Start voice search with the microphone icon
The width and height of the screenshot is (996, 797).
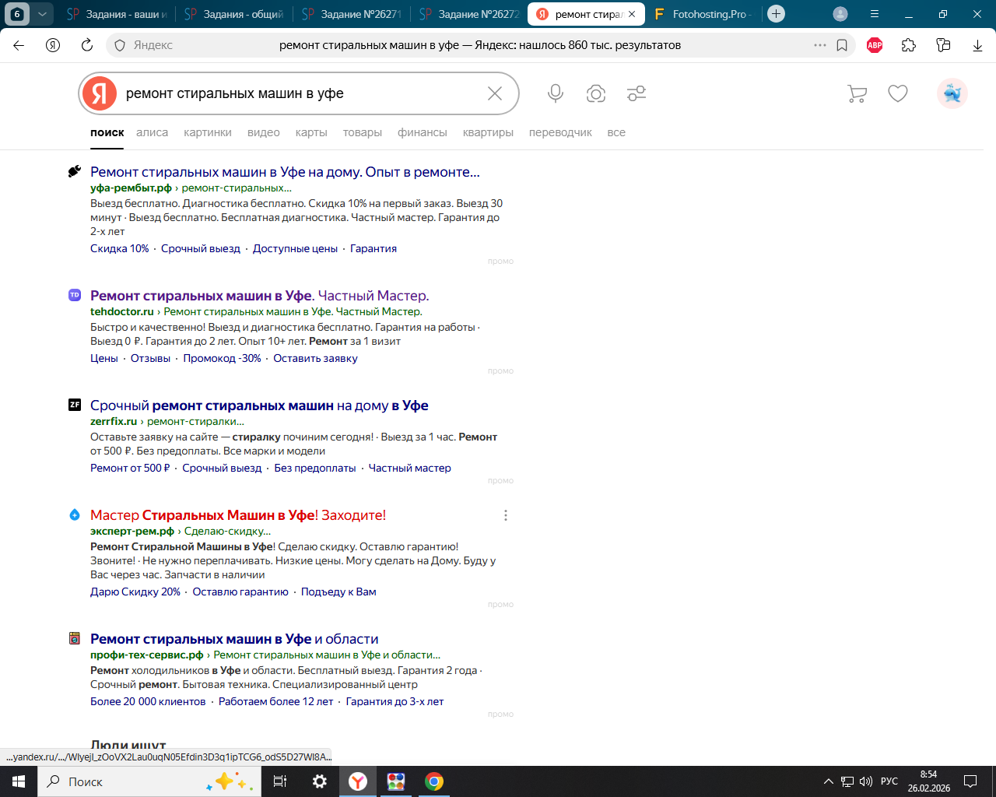(x=556, y=93)
